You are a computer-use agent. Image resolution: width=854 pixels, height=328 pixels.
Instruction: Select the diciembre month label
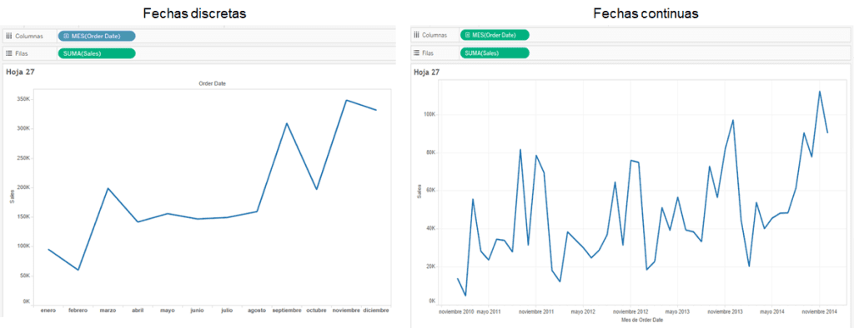pyautogui.click(x=376, y=311)
